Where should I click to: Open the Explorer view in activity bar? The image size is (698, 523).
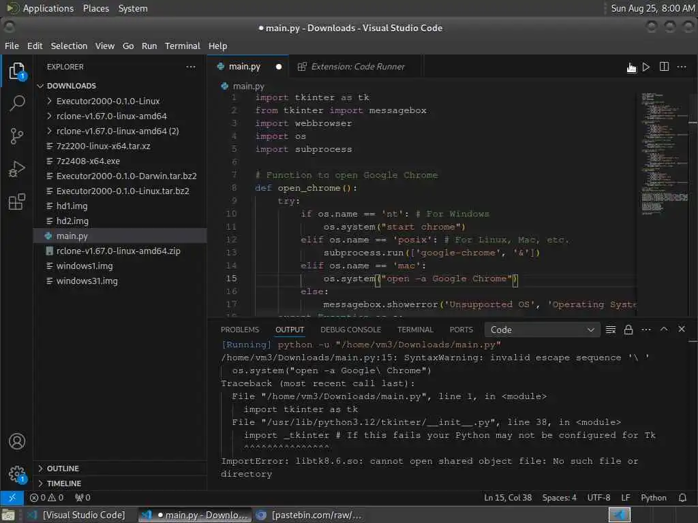pos(17,71)
